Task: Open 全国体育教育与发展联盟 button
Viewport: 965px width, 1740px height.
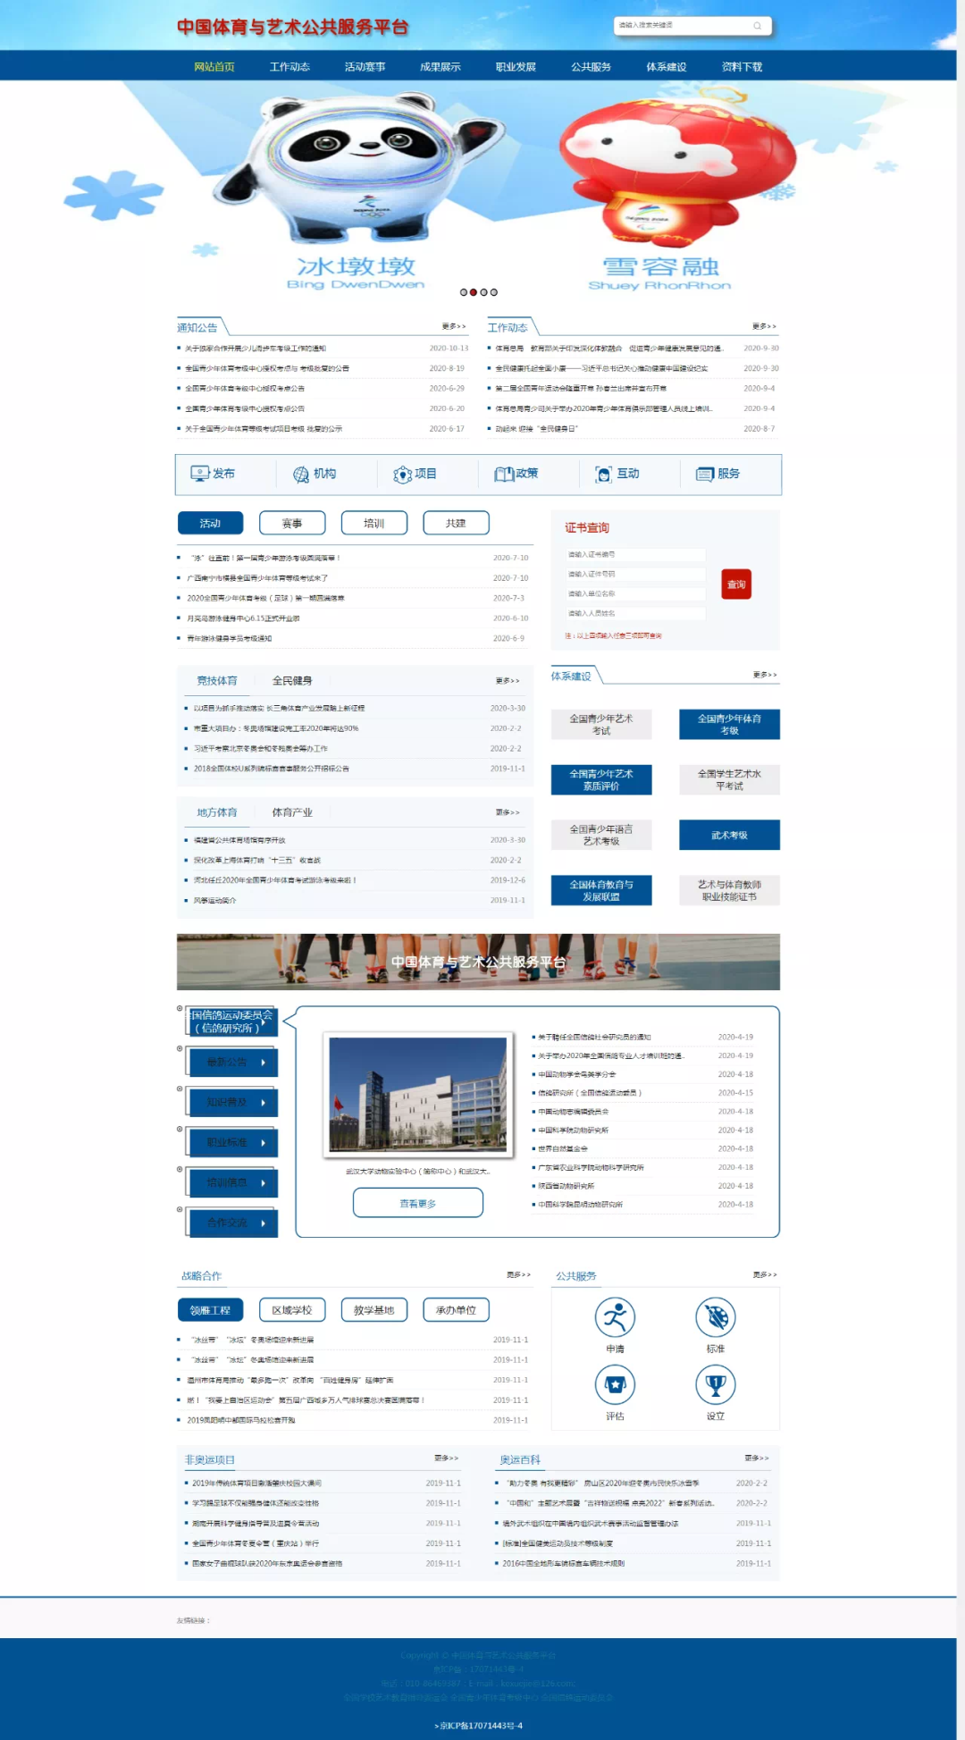Action: point(601,890)
